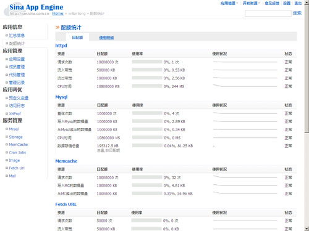Image resolution: width=309 pixels, height=231 pixels.
Task: Open 成员管理 in the sidebar
Action: (17, 67)
